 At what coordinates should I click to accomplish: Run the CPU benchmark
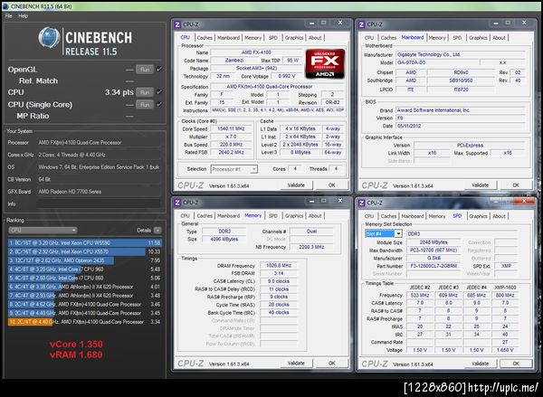pos(145,92)
